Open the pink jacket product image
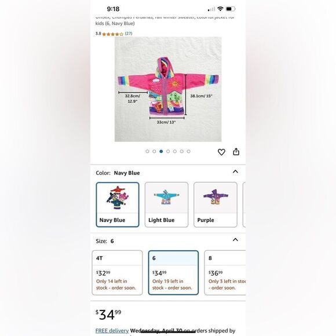The image size is (336, 336). [168, 89]
